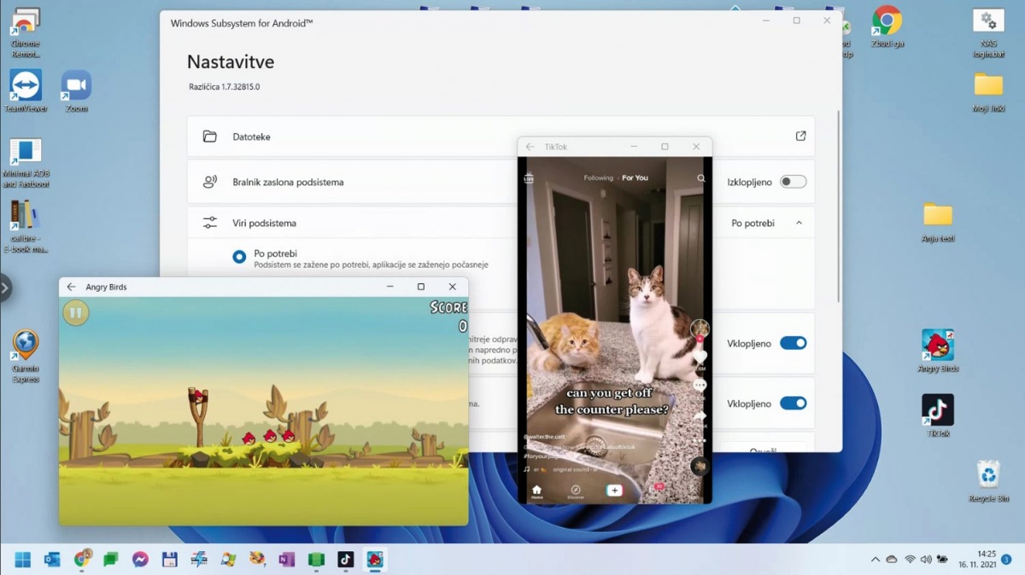Open the Google Chrome desktop shortcut at top right
1025x575 pixels.
pos(887,26)
